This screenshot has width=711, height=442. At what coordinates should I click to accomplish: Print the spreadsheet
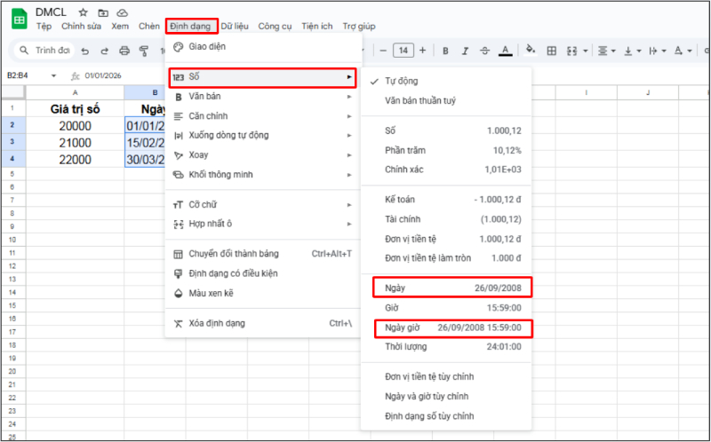pyautogui.click(x=124, y=51)
